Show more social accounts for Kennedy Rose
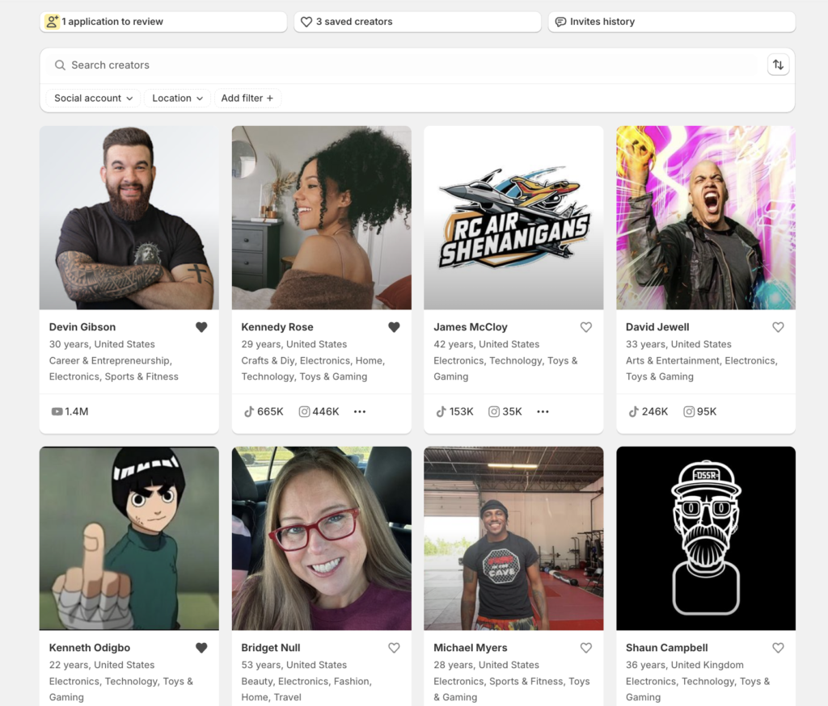 point(360,412)
